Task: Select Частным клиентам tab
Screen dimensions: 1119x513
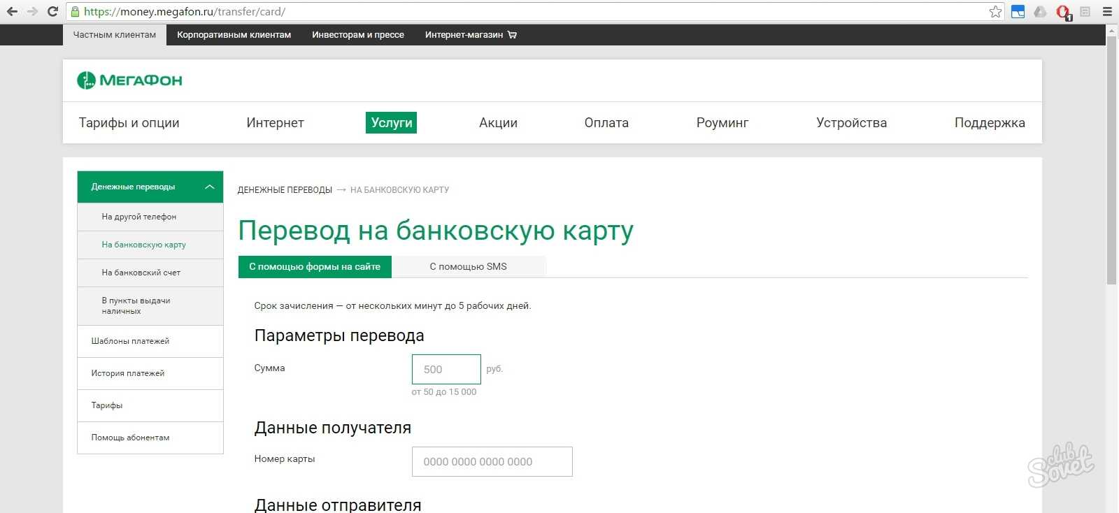Action: coord(115,35)
